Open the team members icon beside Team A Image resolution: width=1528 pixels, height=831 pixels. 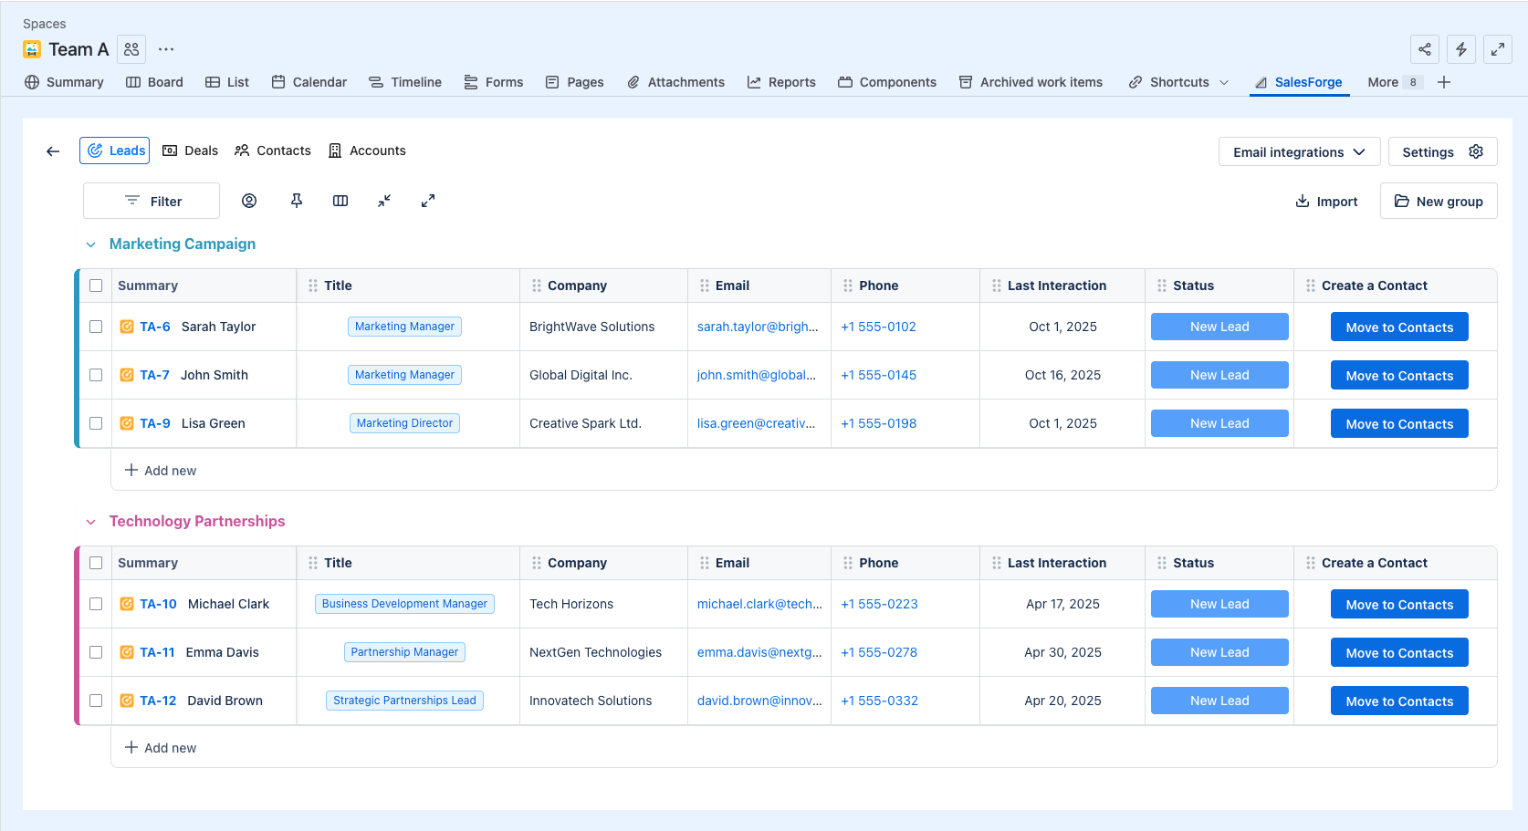[x=131, y=49]
